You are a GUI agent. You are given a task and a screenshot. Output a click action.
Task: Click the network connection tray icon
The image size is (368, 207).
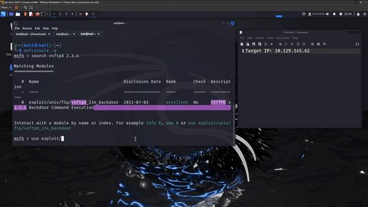point(309,14)
